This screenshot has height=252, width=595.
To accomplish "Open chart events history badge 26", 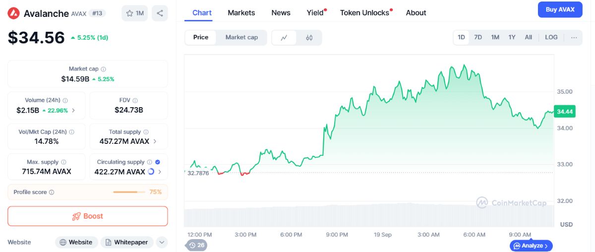I will coord(196,245).
